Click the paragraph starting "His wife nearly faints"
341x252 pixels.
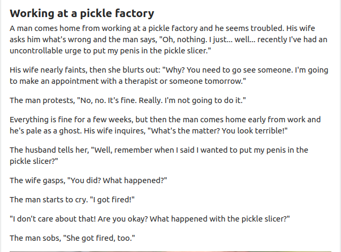(169, 76)
